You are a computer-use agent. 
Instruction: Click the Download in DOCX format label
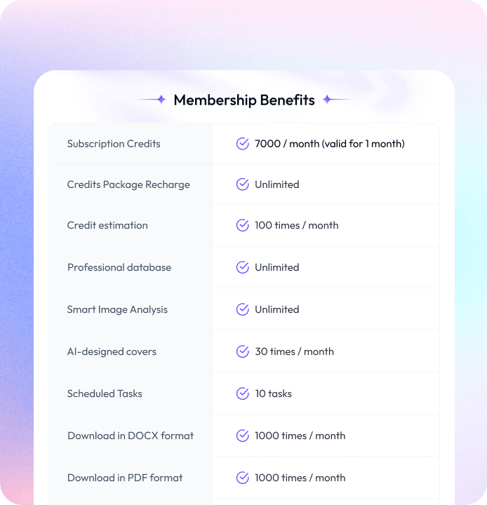tap(131, 436)
